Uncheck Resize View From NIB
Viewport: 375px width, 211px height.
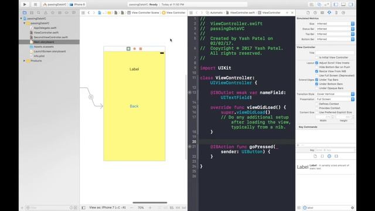click(316, 72)
